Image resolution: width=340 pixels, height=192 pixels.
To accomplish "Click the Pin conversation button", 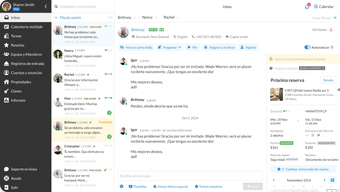I will click(x=192, y=47).
